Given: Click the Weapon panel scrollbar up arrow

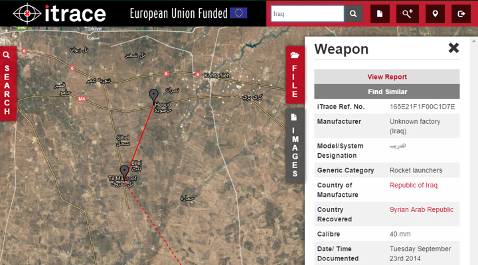Looking at the screenshot, I should pyautogui.click(x=474, y=41).
